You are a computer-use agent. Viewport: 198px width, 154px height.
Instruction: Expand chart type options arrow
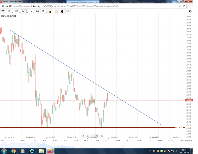tap(27, 12)
